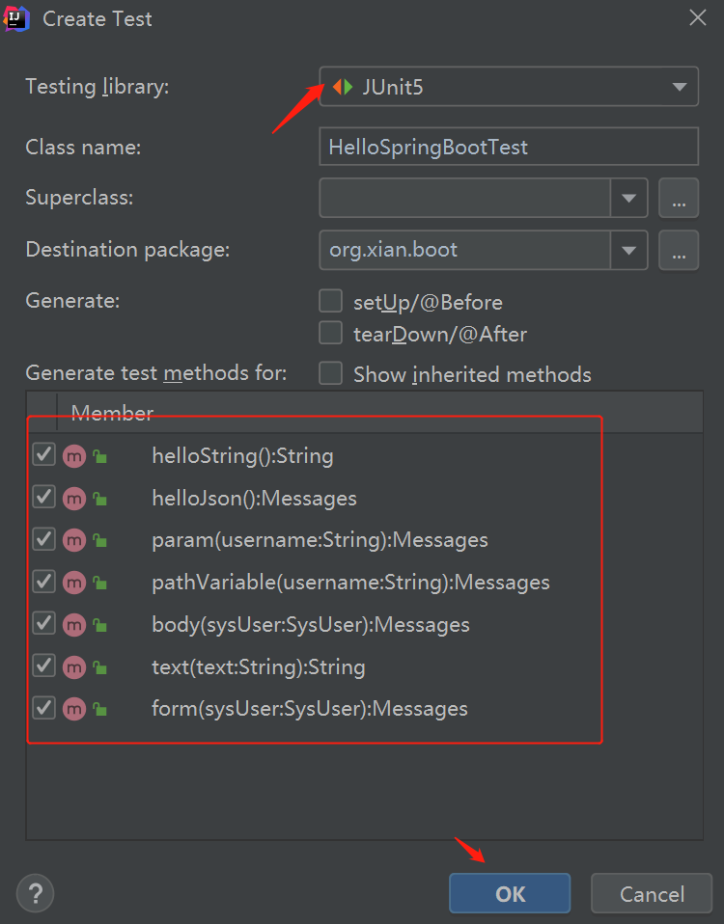Enable the tearDown/@After checkbox
The width and height of the screenshot is (724, 924).
tap(331, 334)
